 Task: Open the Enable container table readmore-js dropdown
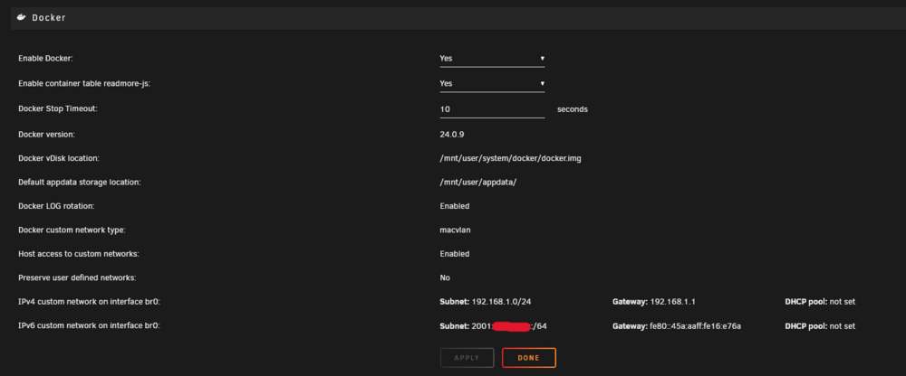tap(492, 84)
